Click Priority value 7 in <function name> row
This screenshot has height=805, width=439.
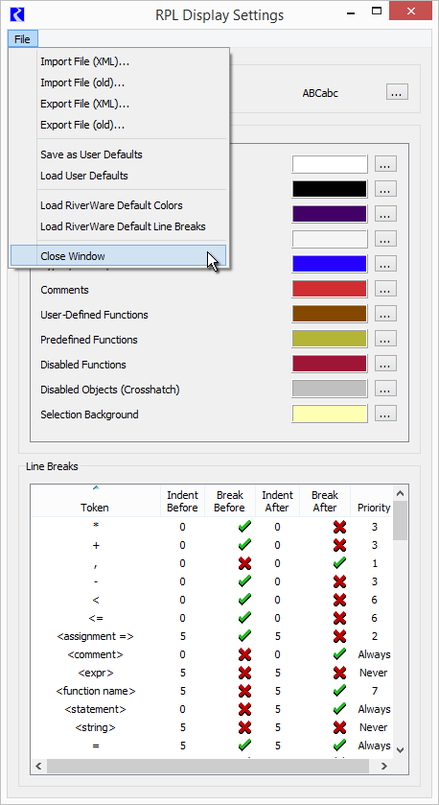375,691
